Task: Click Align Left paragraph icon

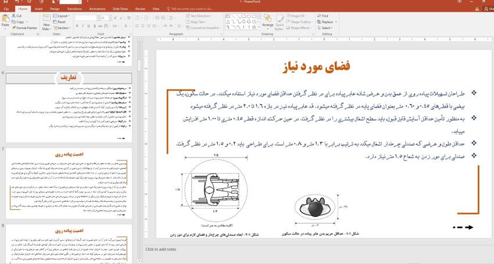Action: point(137,26)
